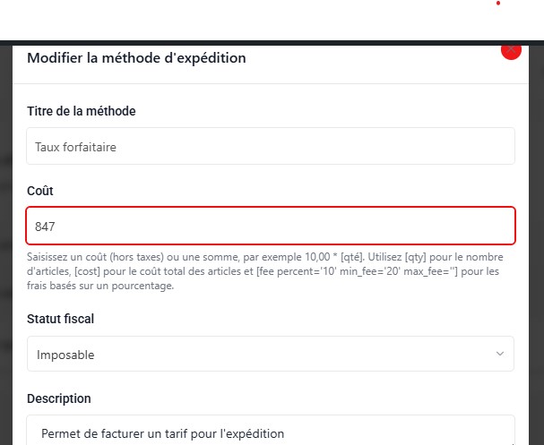Click into the Coût input field

(269, 227)
